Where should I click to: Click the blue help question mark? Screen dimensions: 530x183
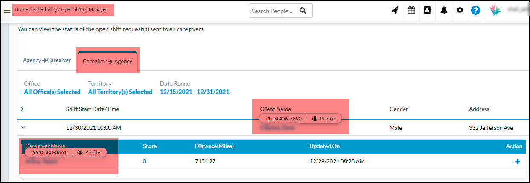(x=475, y=11)
